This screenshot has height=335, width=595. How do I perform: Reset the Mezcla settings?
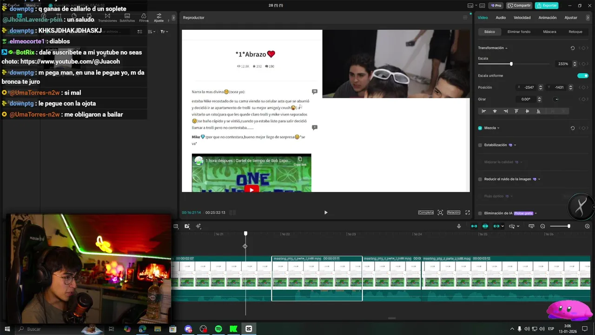(573, 128)
